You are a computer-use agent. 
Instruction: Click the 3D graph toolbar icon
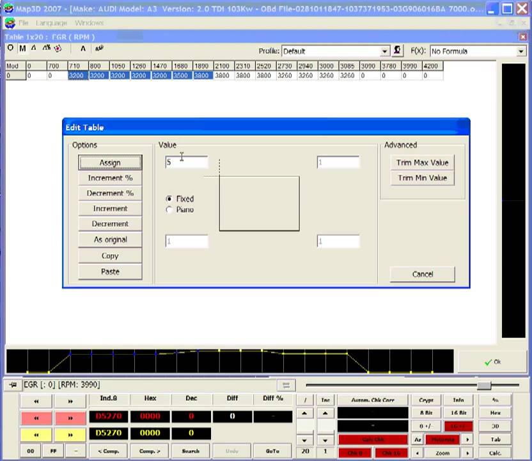tap(99, 49)
